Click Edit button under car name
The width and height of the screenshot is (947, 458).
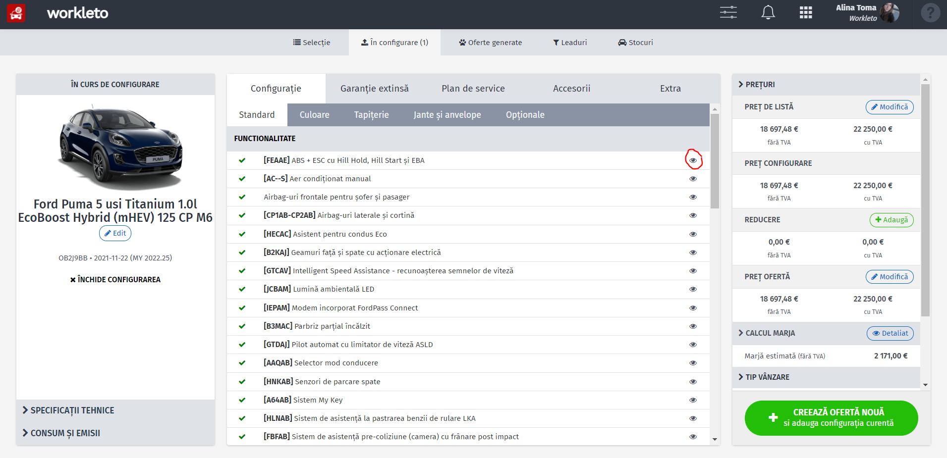115,233
